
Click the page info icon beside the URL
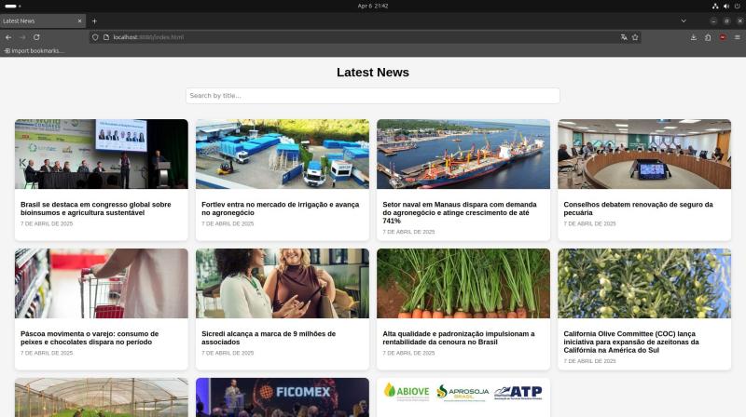(x=106, y=37)
